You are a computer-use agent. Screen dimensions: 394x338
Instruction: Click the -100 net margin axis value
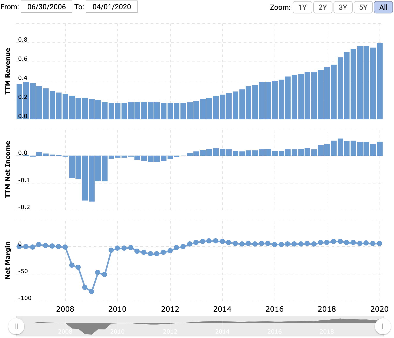pyautogui.click(x=25, y=298)
